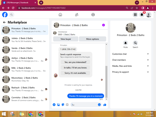Viewport: 156px width, 117px height.
Task: Open Windows Start button
Action: (x=4, y=114)
